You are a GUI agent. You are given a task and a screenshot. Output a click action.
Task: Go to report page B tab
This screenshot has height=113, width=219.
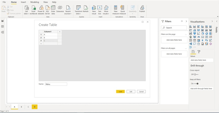[x=21, y=107]
